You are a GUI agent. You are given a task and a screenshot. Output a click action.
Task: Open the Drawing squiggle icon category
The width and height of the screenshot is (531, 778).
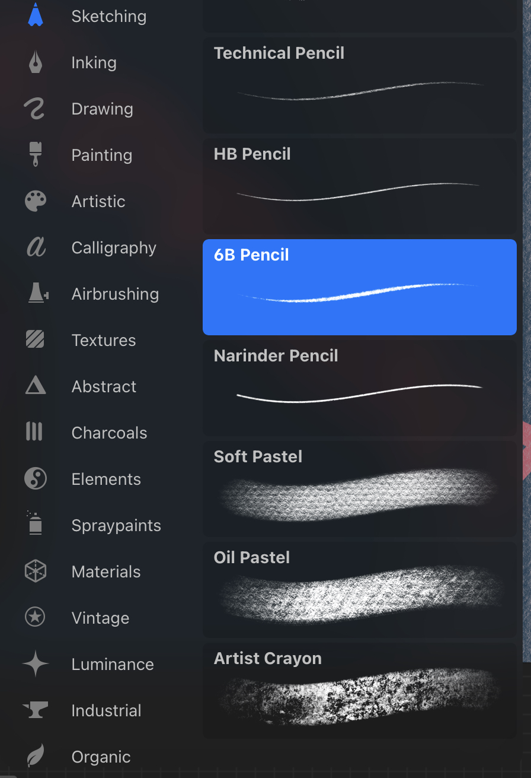(35, 109)
